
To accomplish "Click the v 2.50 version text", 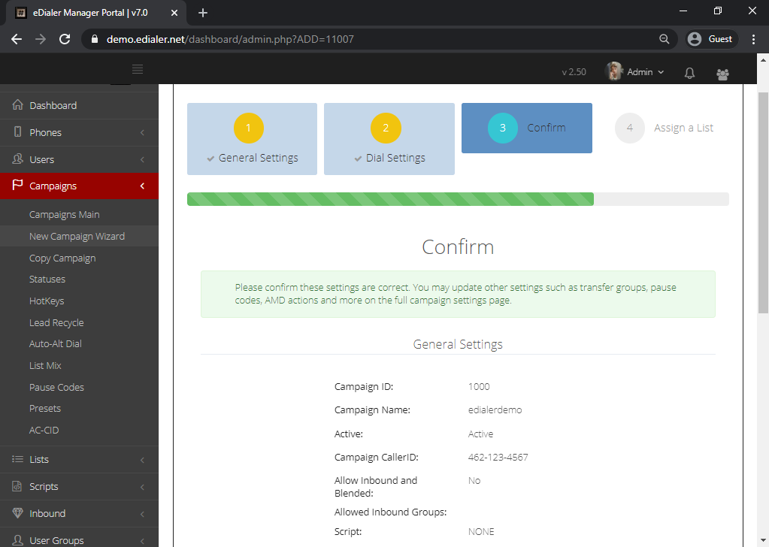I will 574,72.
